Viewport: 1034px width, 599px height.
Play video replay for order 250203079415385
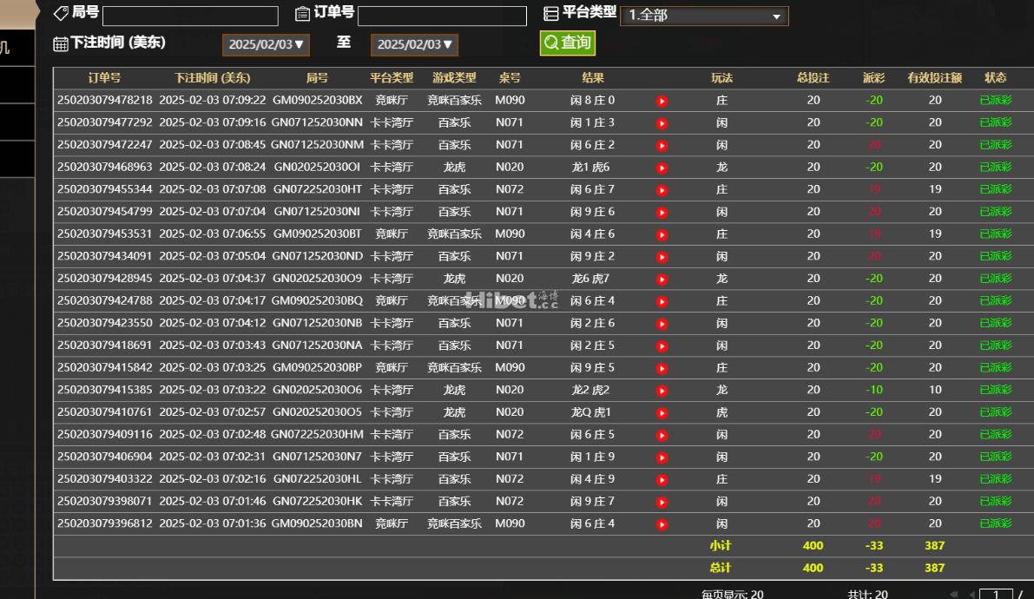tap(662, 392)
